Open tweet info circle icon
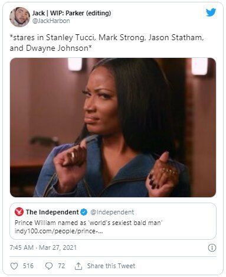226x277 pixels. point(212,247)
